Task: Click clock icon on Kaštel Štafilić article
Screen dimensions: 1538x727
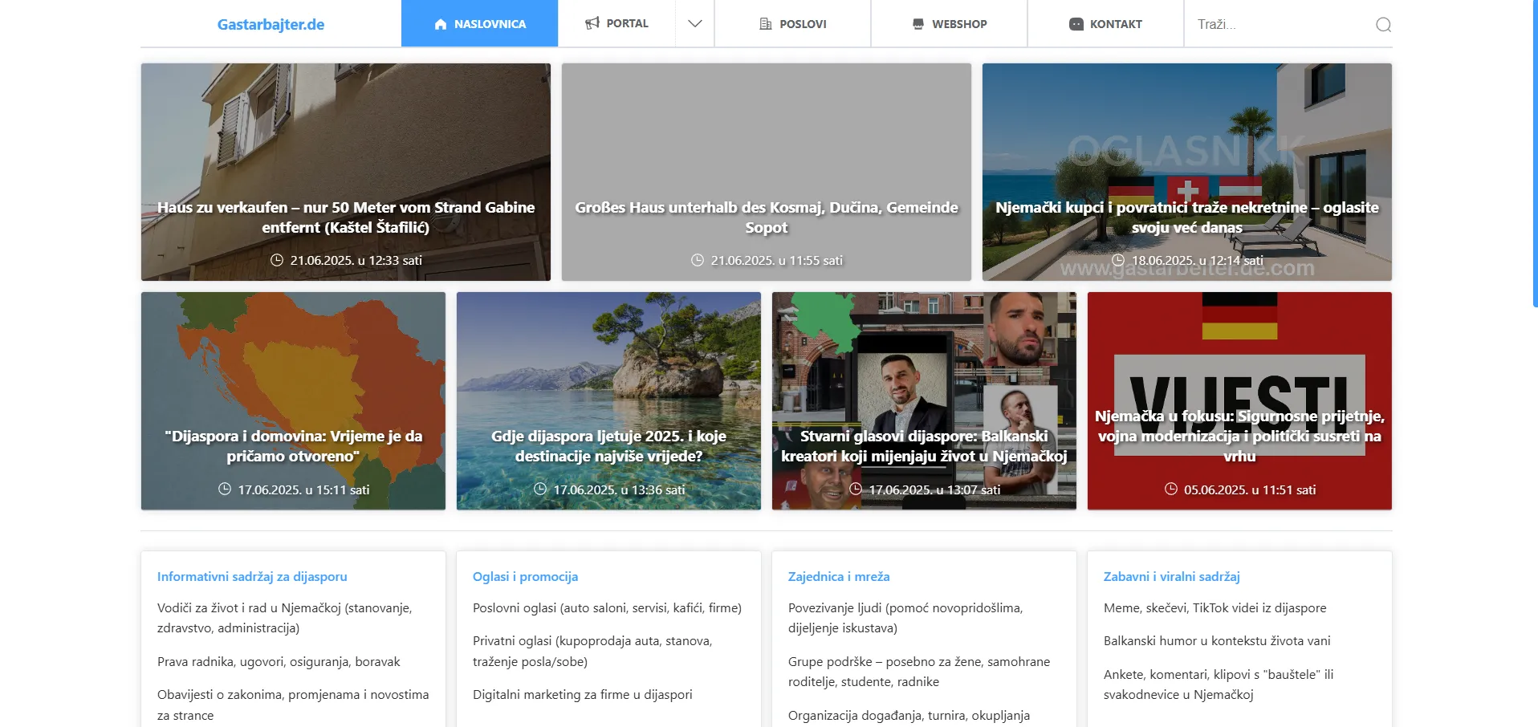Action: tap(277, 260)
